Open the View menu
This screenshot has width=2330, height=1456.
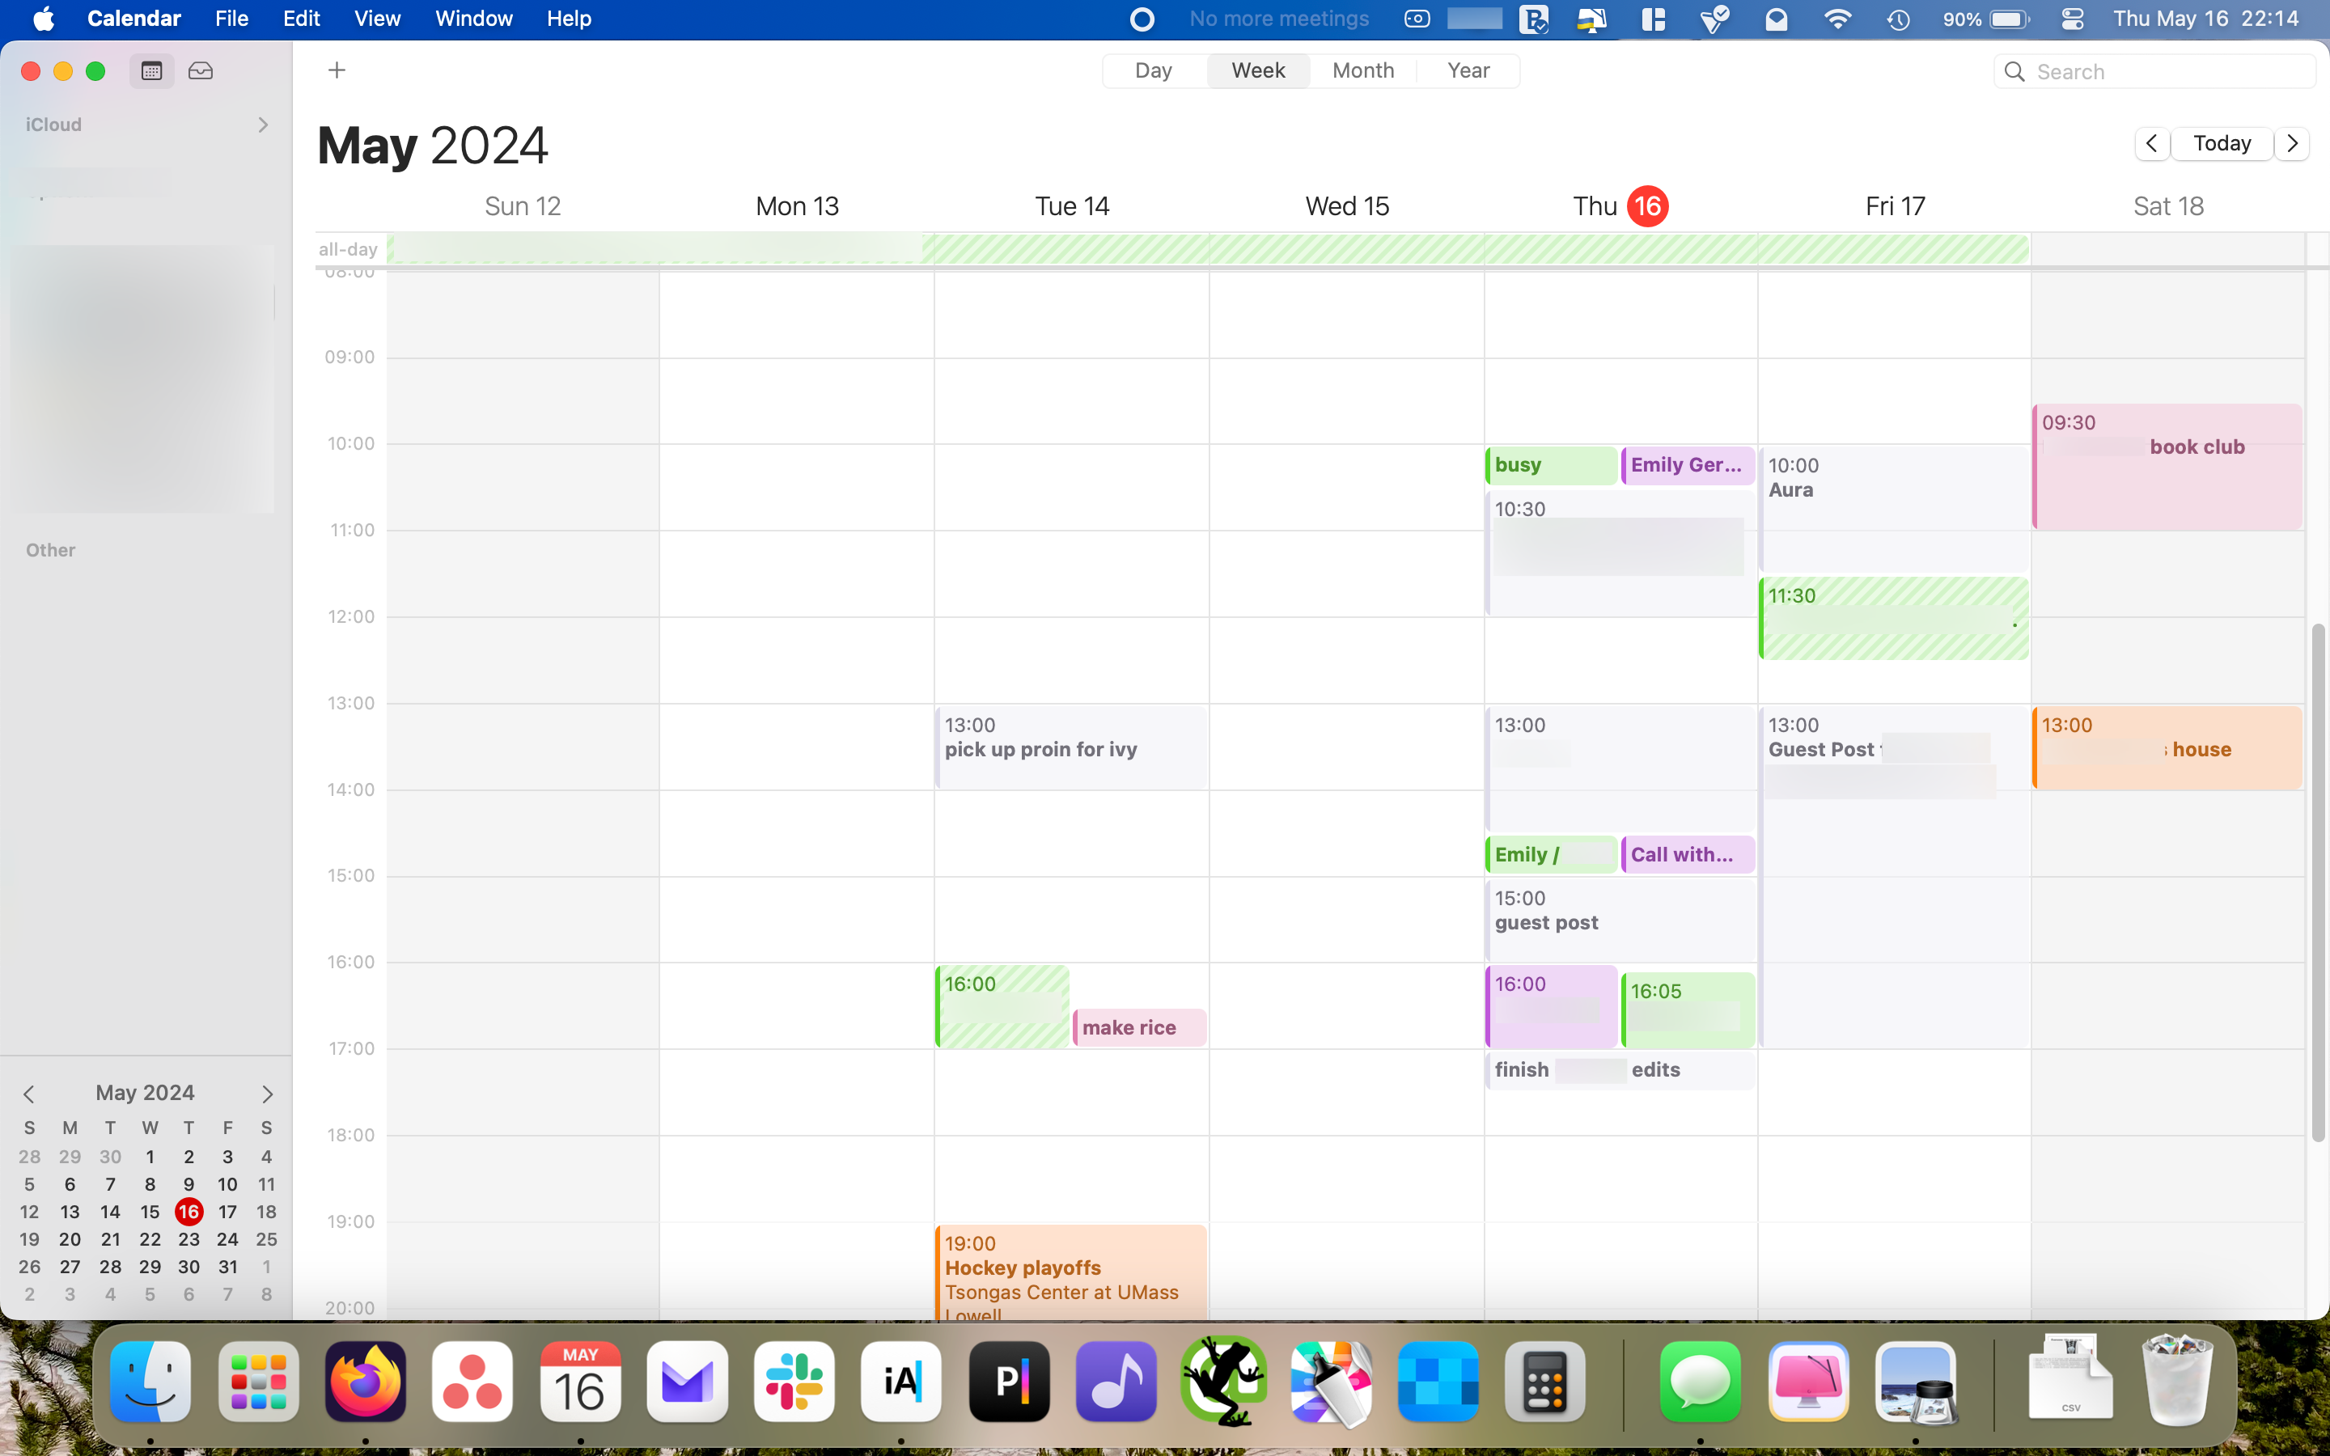tap(376, 19)
